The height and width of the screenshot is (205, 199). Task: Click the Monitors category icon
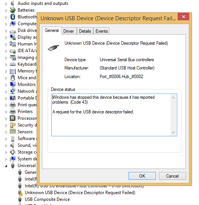pyautogui.click(x=13, y=84)
